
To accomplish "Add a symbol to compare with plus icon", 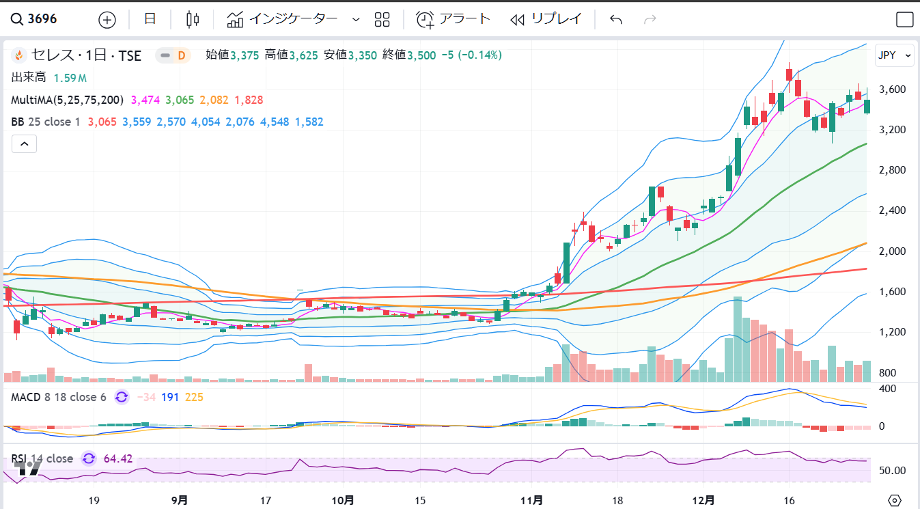I will pos(107,19).
